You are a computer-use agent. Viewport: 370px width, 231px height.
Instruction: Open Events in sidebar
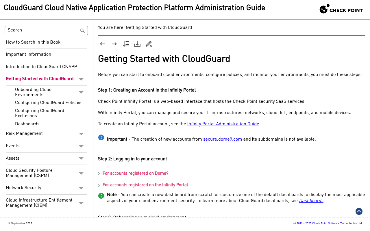click(x=13, y=146)
